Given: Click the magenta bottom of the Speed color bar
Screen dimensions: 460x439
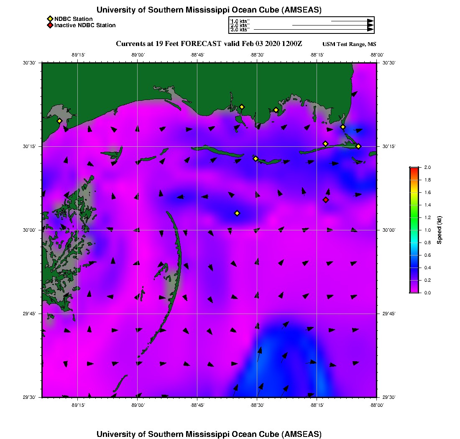Looking at the screenshot, I should (414, 291).
